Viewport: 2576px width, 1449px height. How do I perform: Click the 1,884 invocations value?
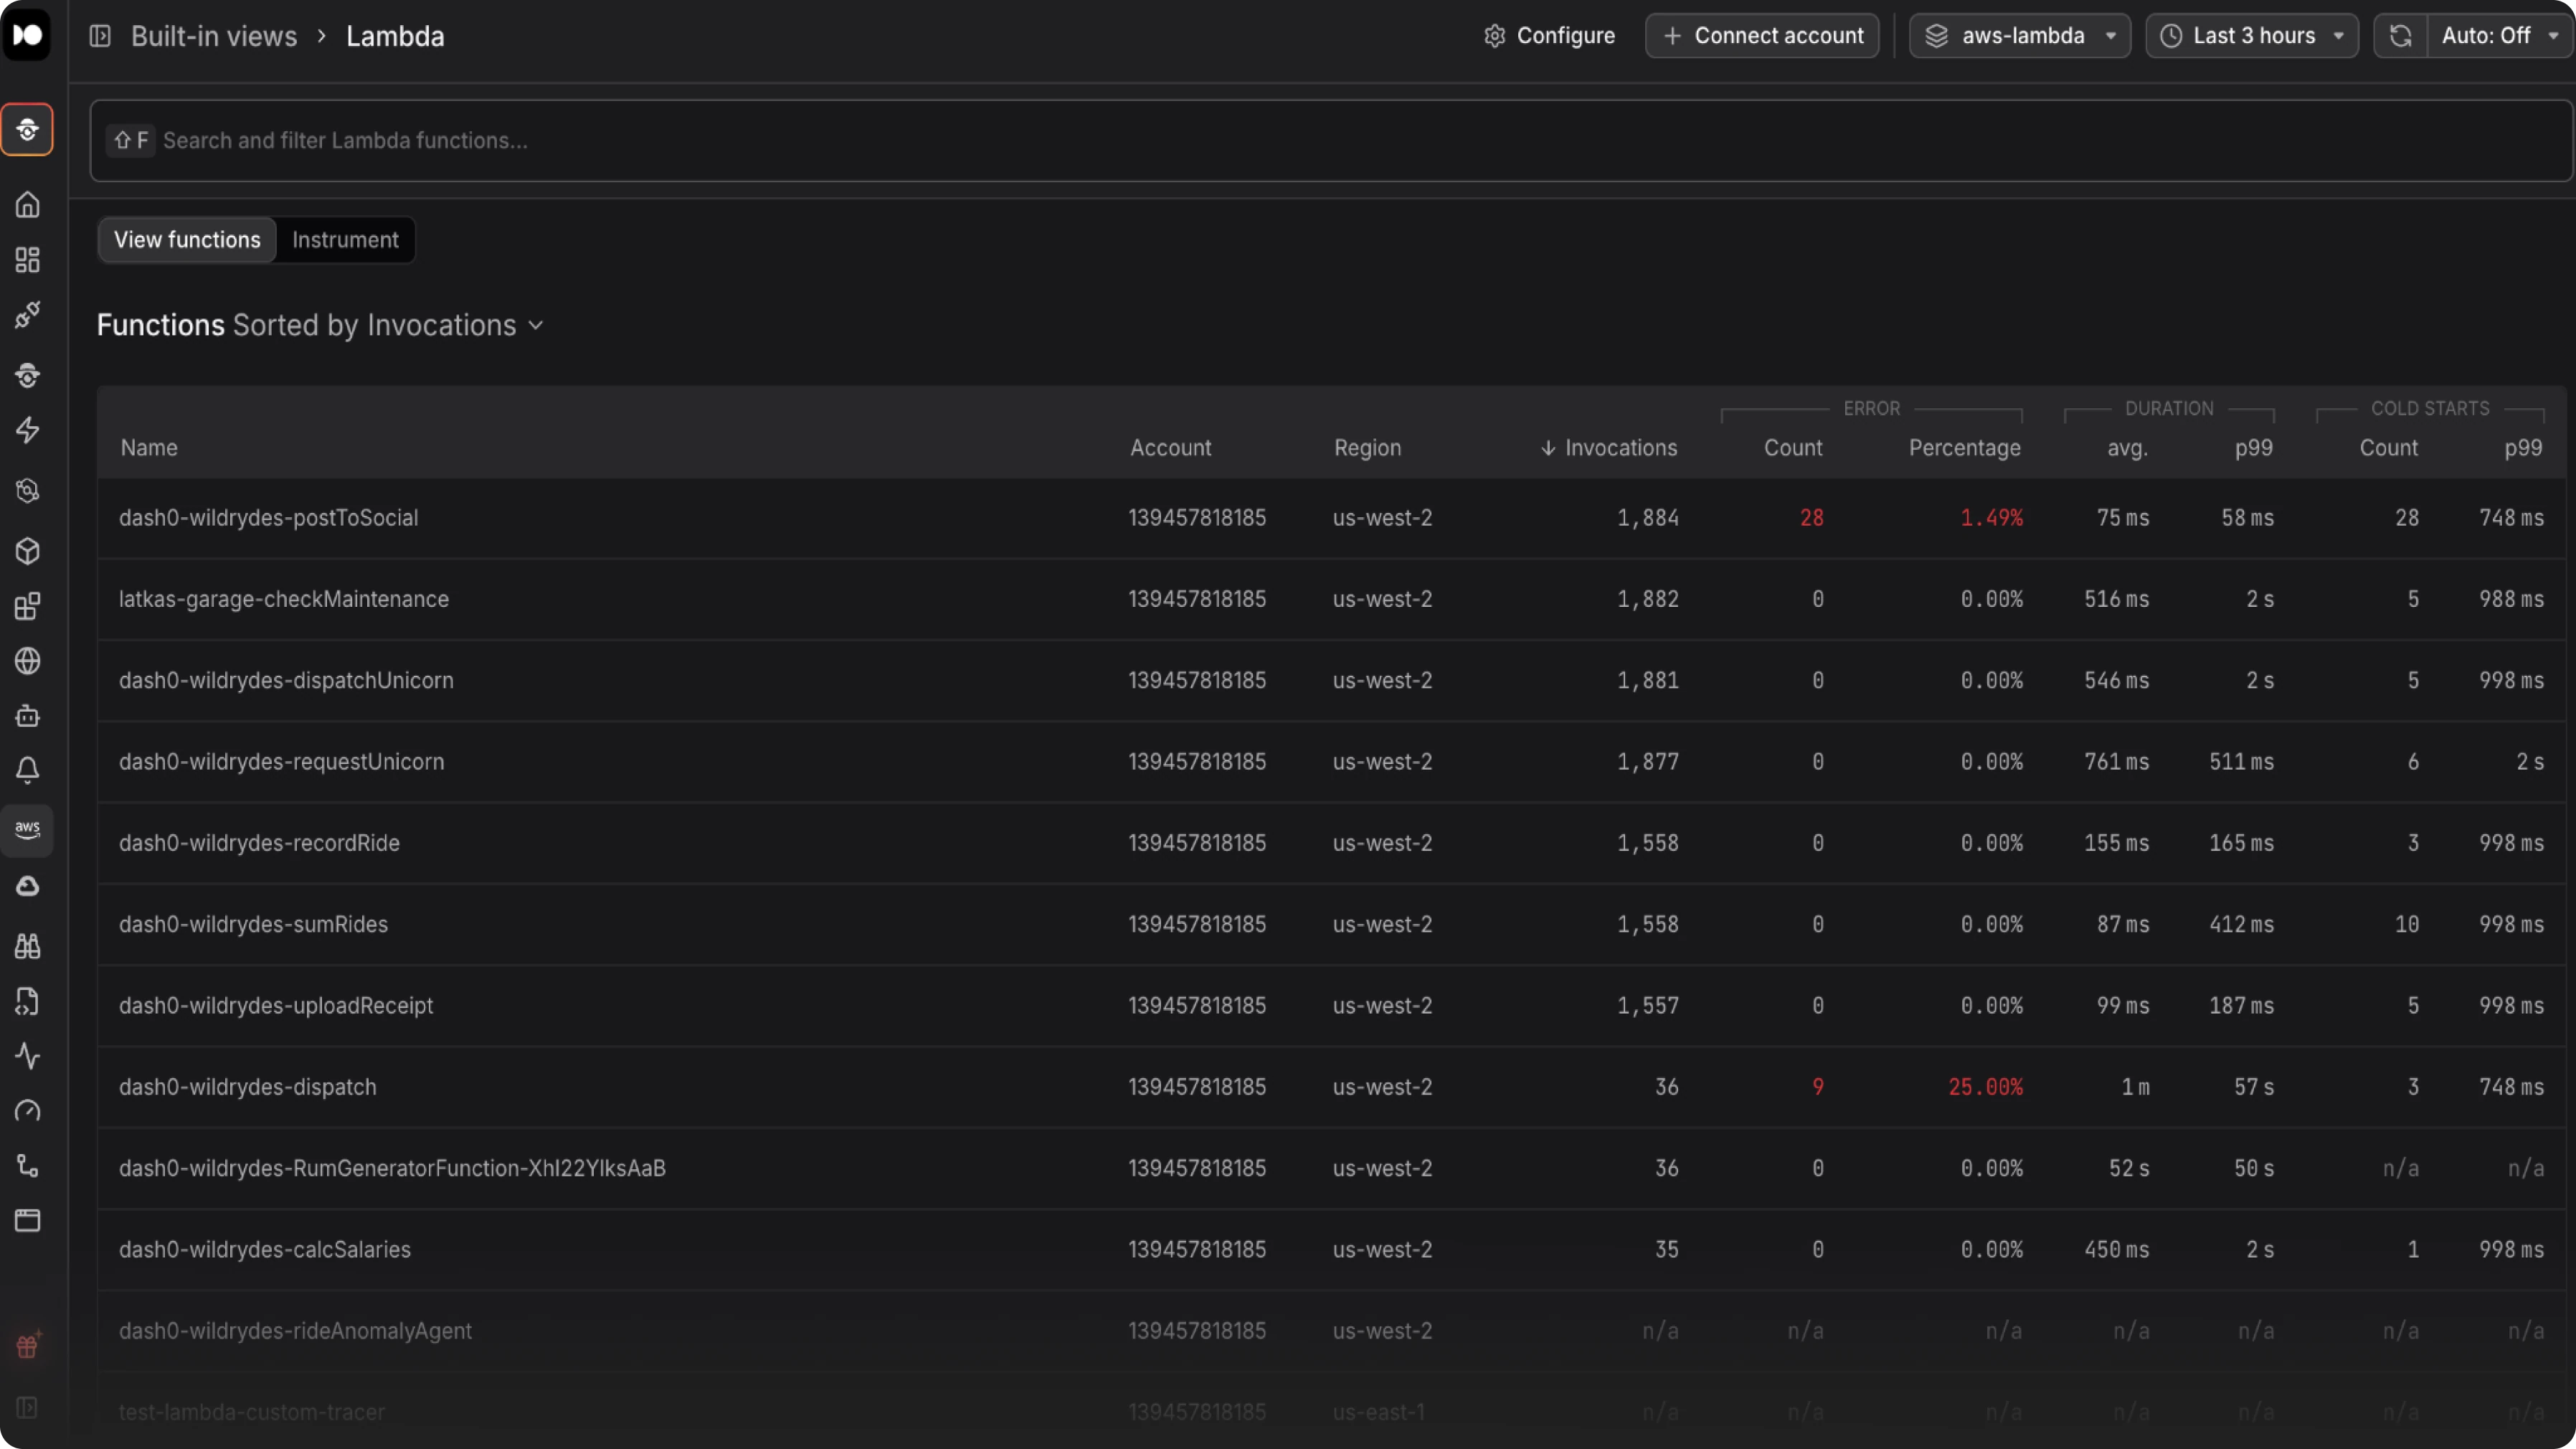(x=1648, y=518)
